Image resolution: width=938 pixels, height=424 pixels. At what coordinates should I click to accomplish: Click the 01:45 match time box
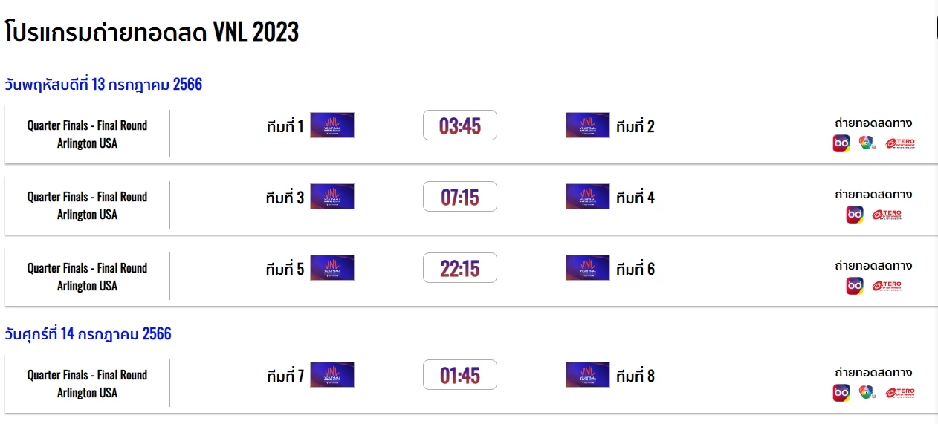[x=460, y=375]
